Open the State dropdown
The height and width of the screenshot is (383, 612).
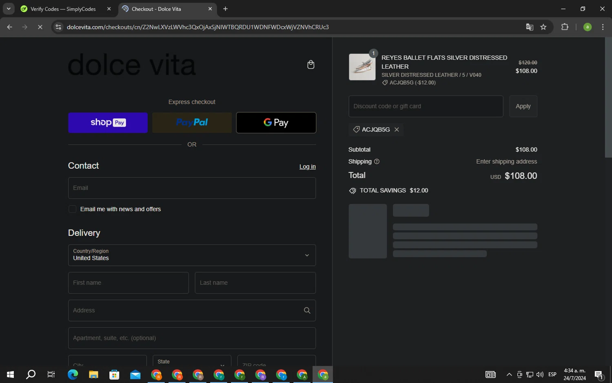pos(192,361)
